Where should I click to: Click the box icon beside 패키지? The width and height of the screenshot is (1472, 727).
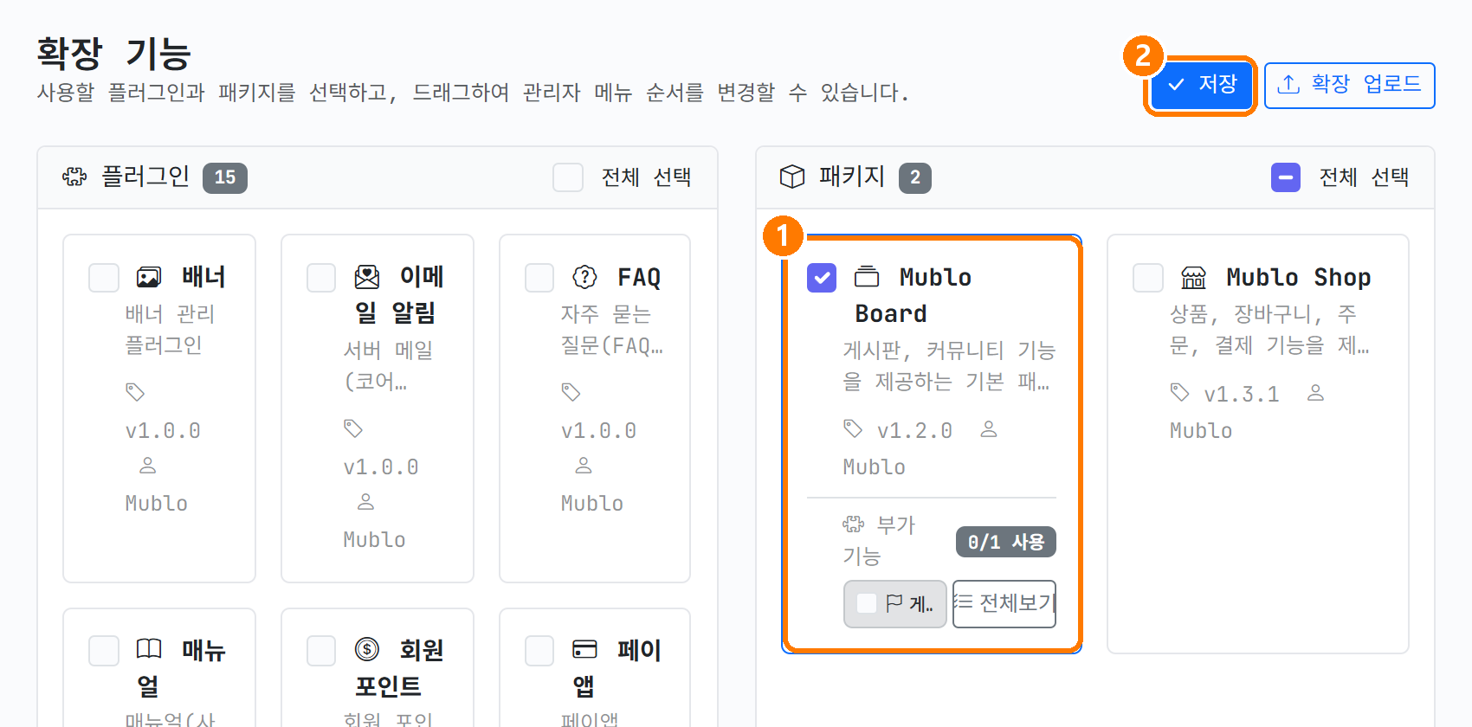click(x=792, y=177)
